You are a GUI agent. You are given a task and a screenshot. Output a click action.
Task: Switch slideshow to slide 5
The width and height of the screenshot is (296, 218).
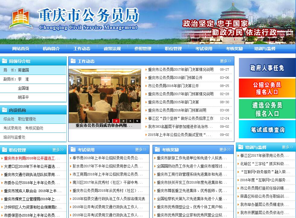137,121
